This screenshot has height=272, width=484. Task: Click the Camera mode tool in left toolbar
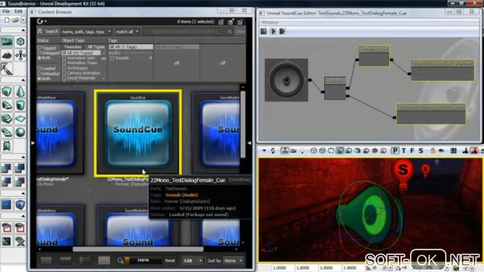click(7, 42)
